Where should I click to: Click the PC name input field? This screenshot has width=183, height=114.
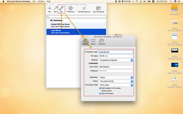point(116,56)
